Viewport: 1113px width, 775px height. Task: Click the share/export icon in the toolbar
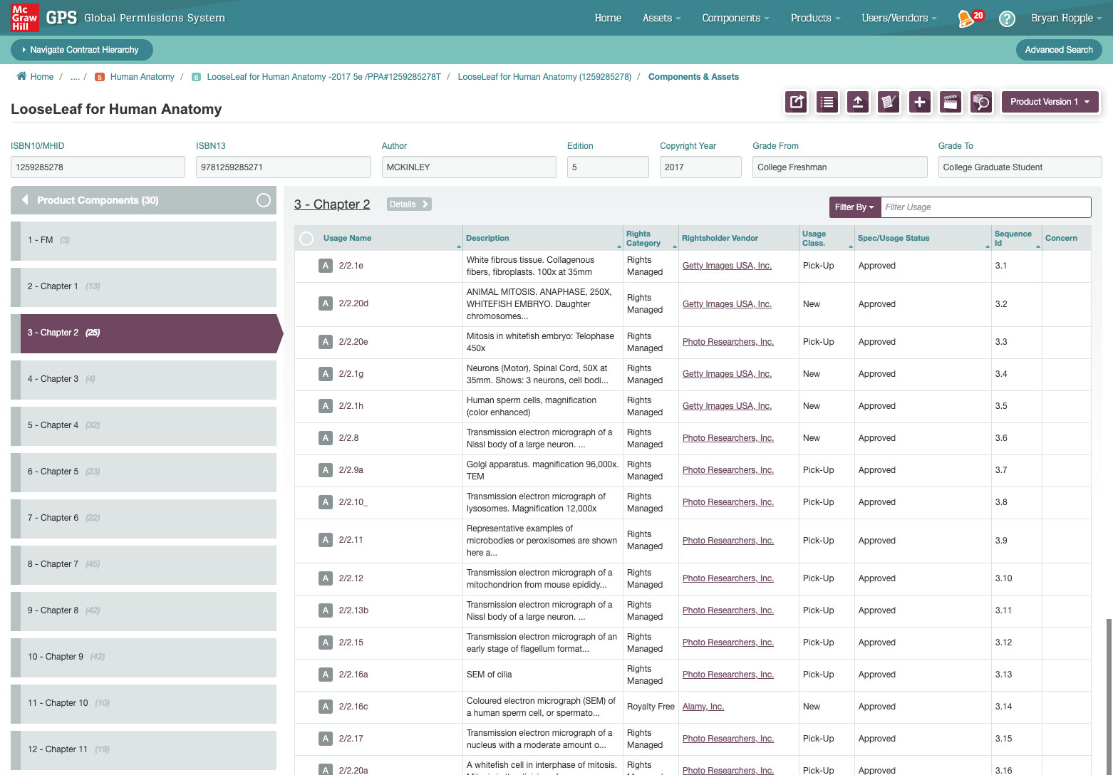click(x=796, y=102)
